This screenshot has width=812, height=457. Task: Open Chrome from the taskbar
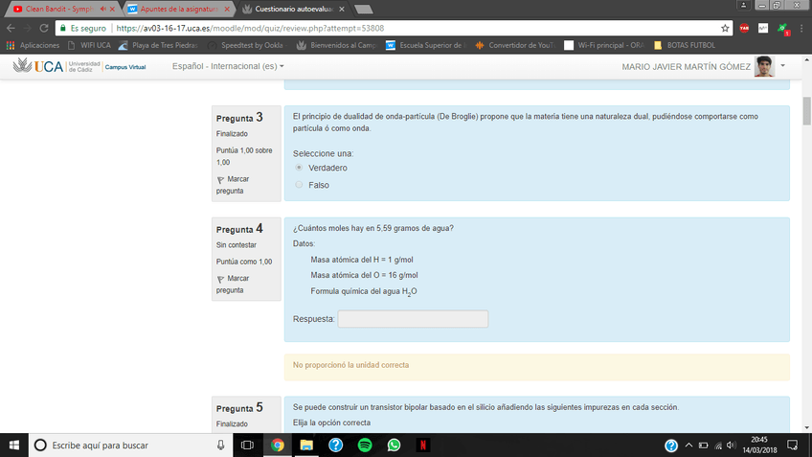tap(278, 446)
